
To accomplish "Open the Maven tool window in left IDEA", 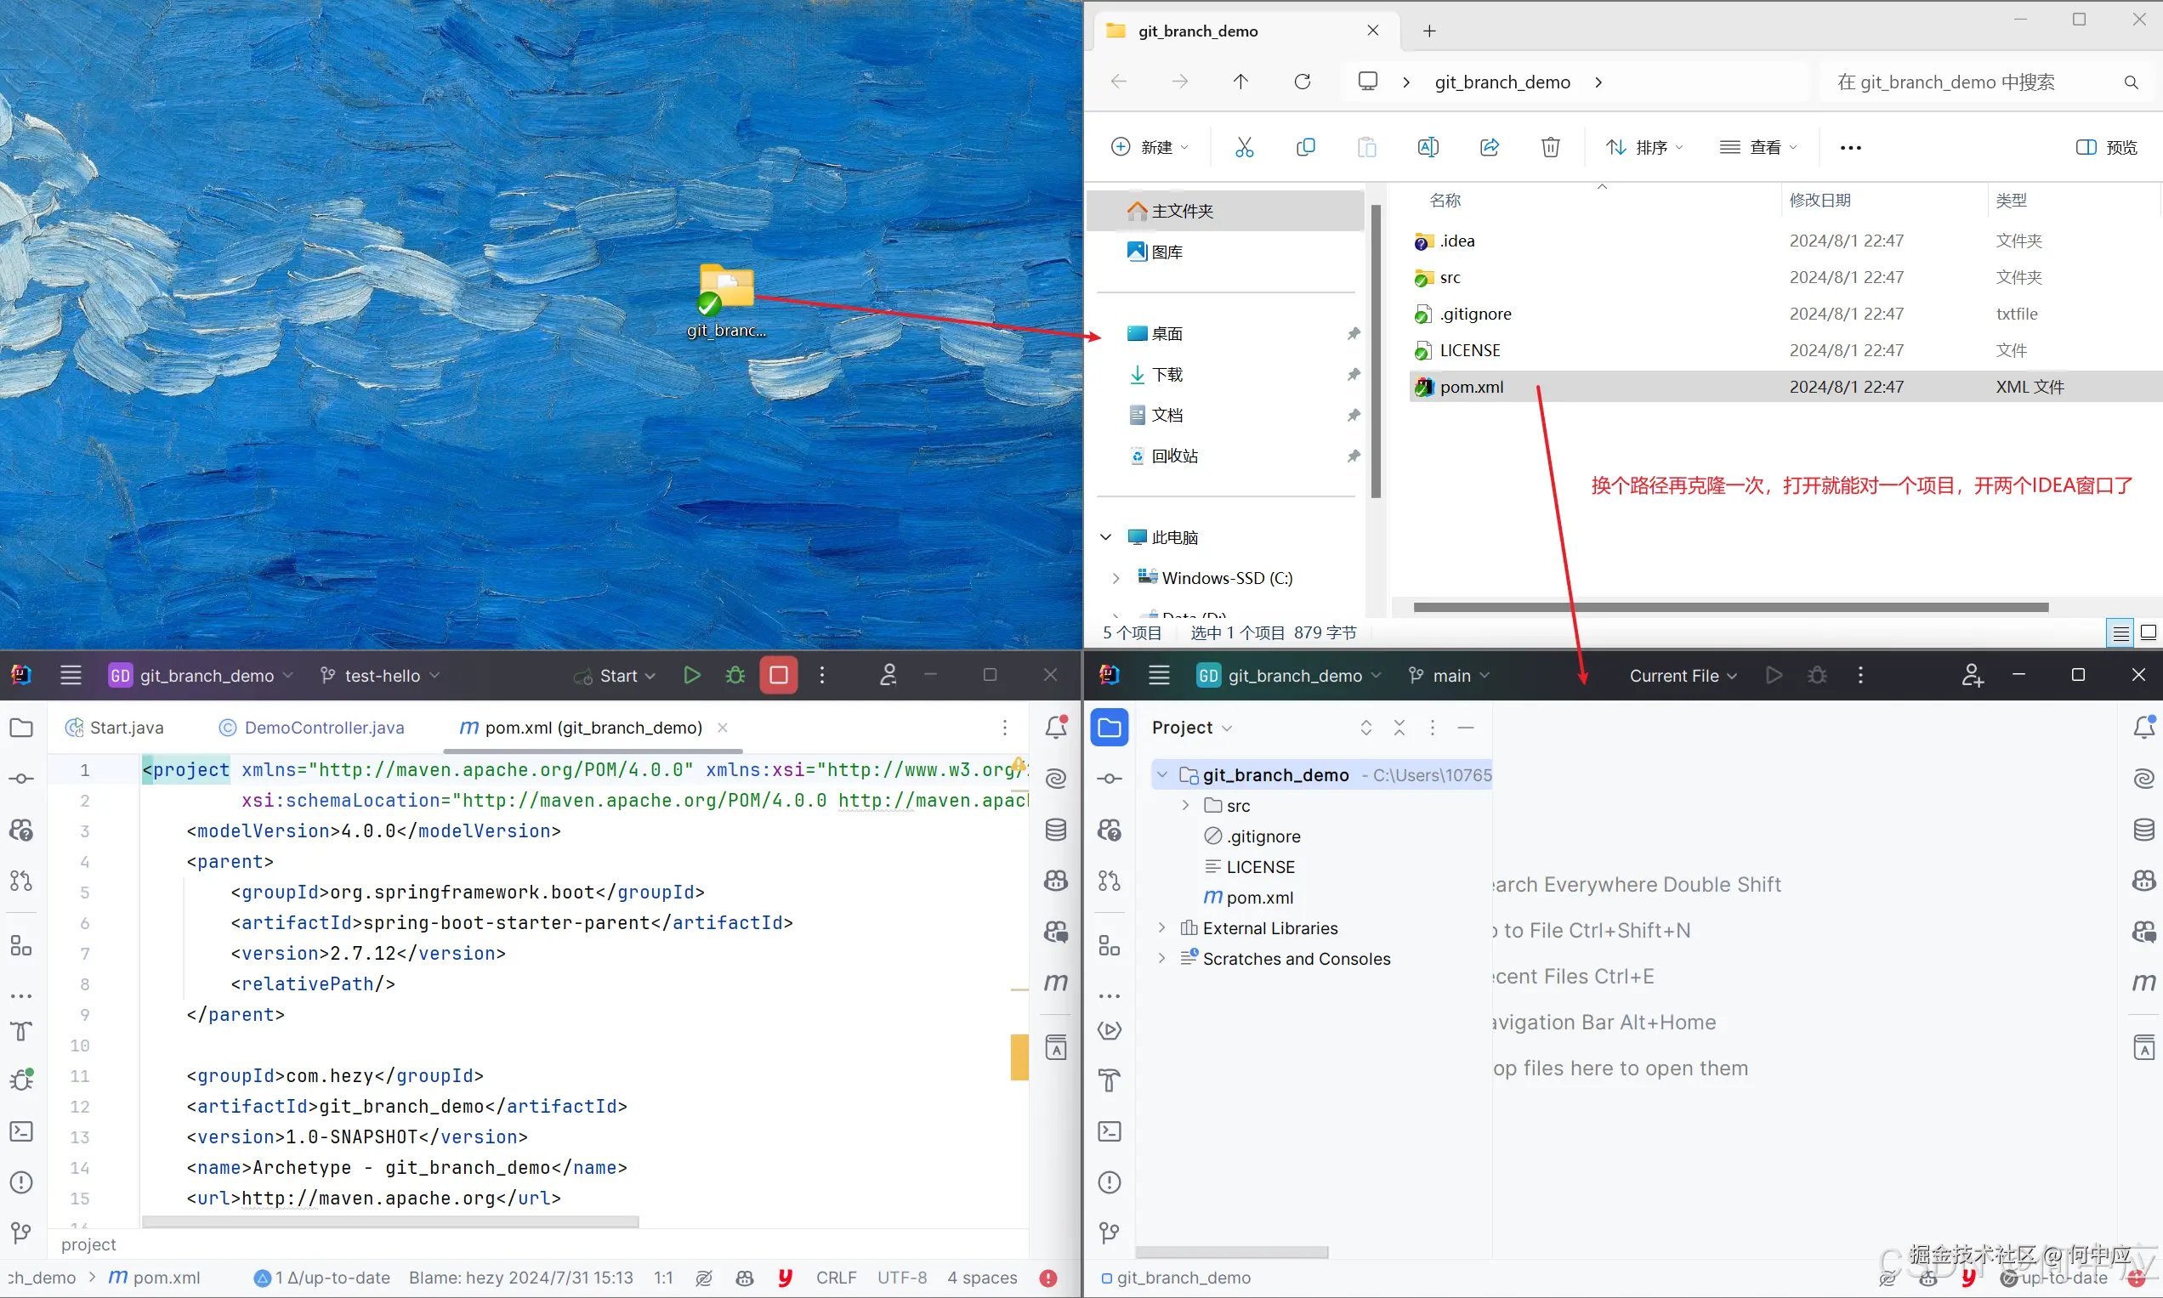I will point(1056,983).
